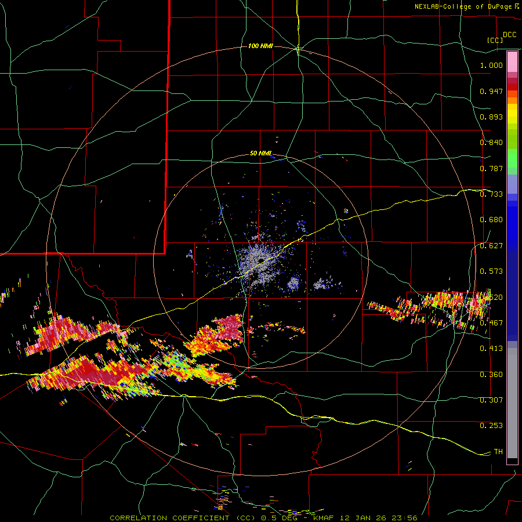
Task: Click the NEXLAB-College of DuPage credit text
Action: point(464,6)
